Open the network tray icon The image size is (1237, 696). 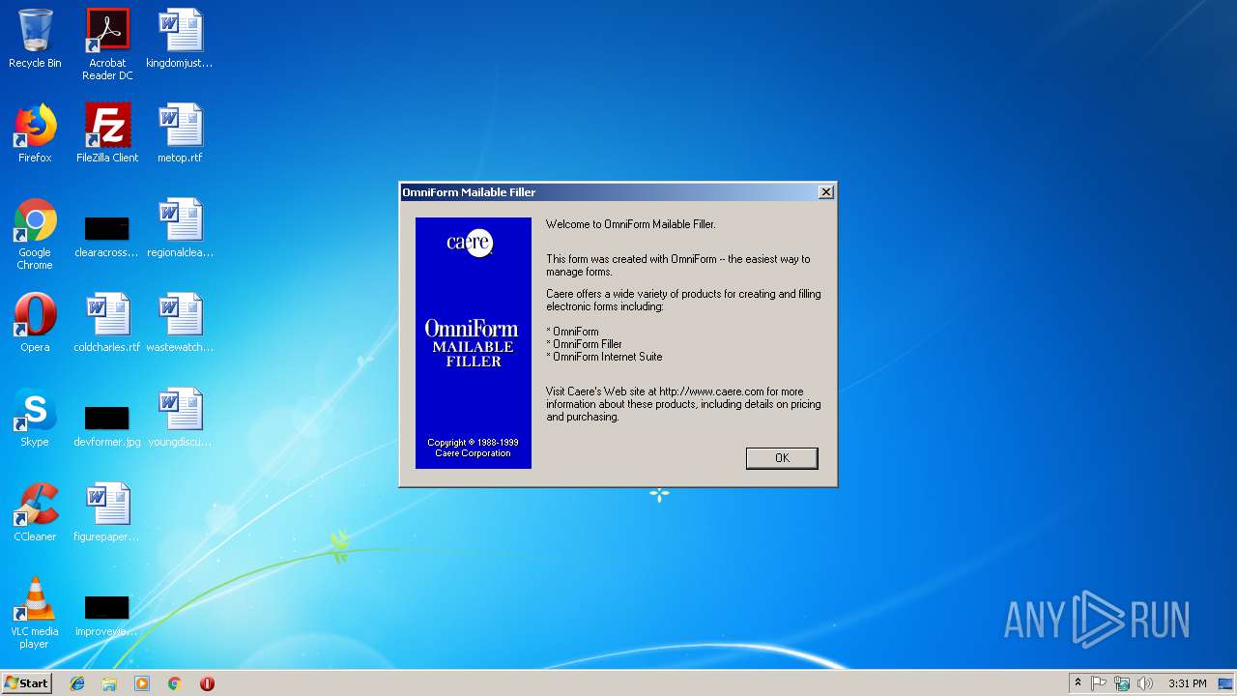pos(1122,683)
